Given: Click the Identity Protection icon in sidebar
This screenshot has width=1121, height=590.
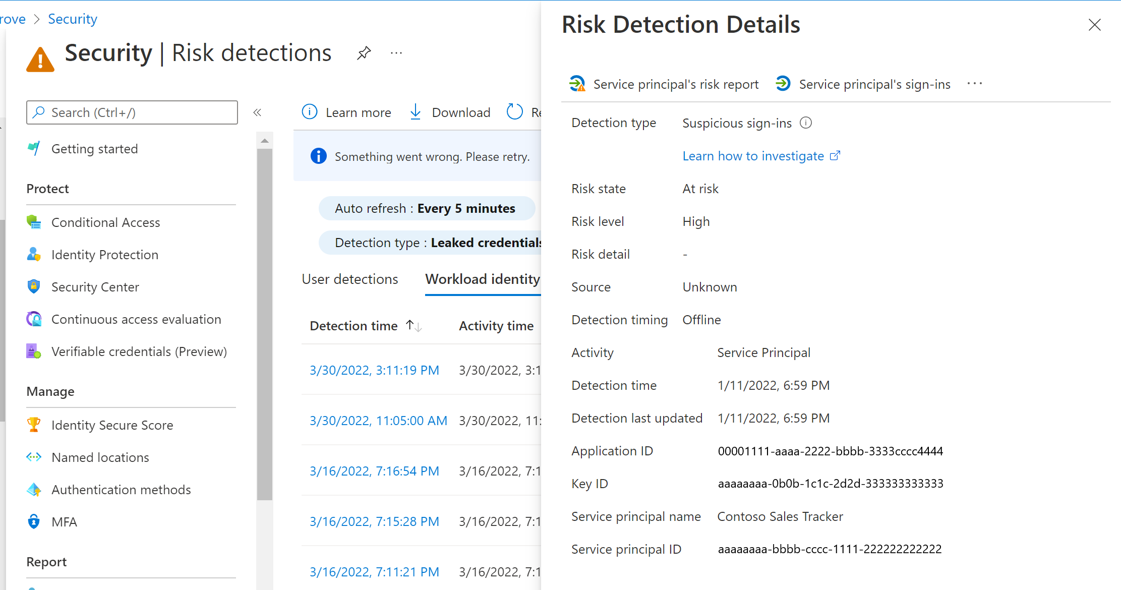Looking at the screenshot, I should click(x=35, y=254).
